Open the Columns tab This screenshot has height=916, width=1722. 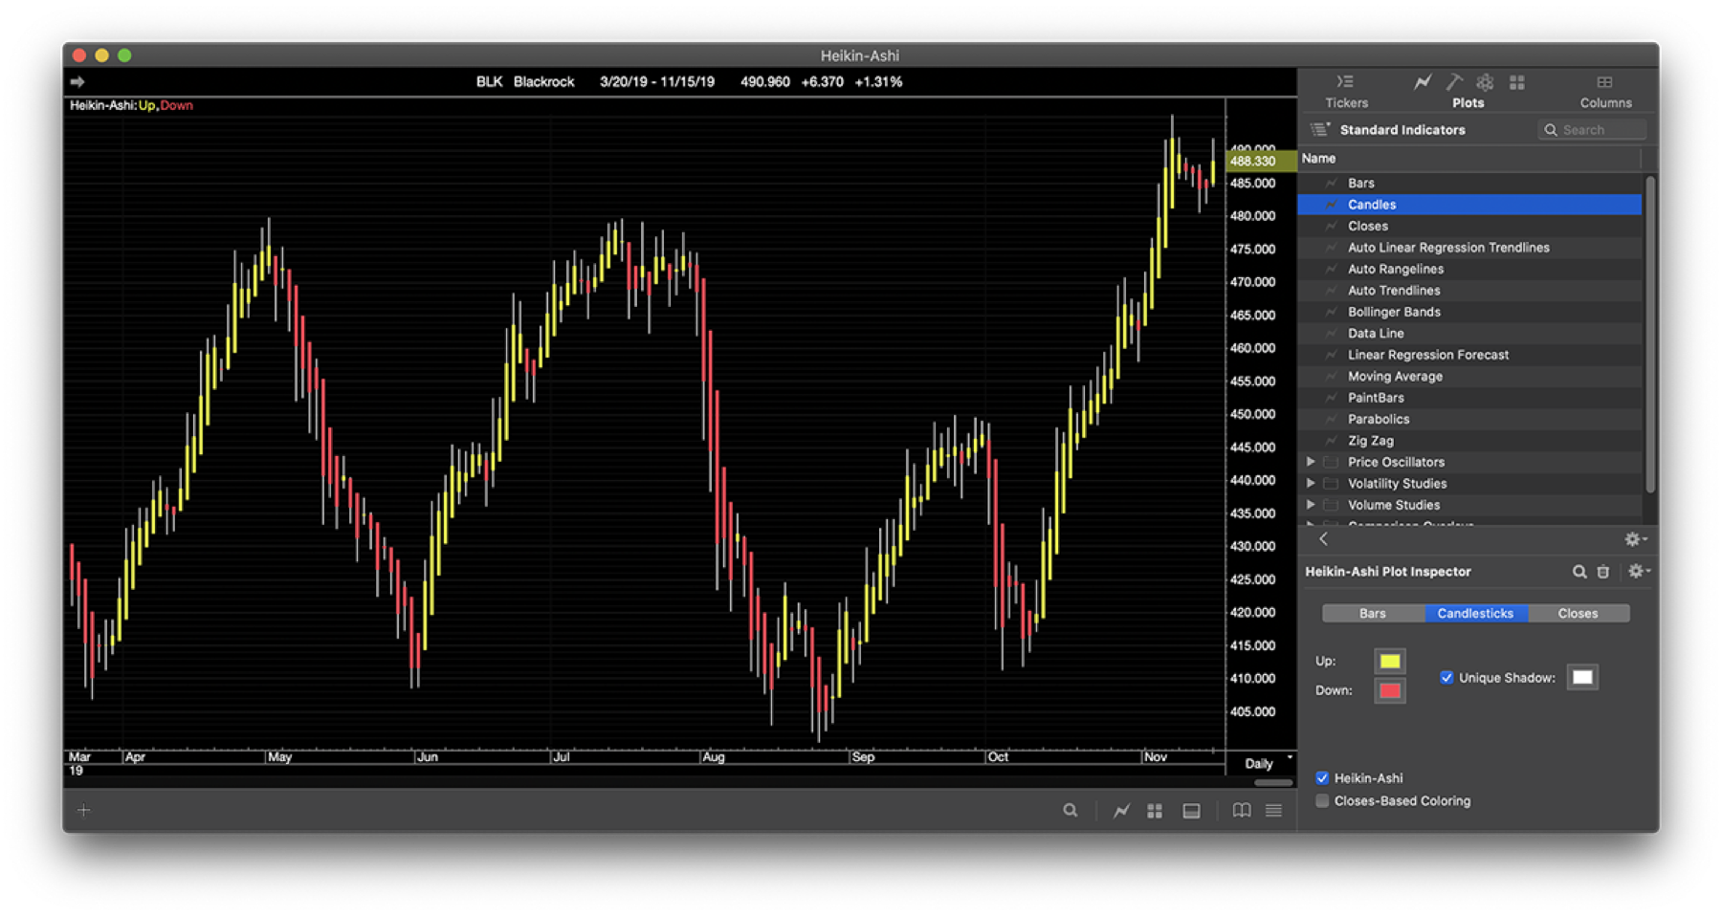(1605, 91)
